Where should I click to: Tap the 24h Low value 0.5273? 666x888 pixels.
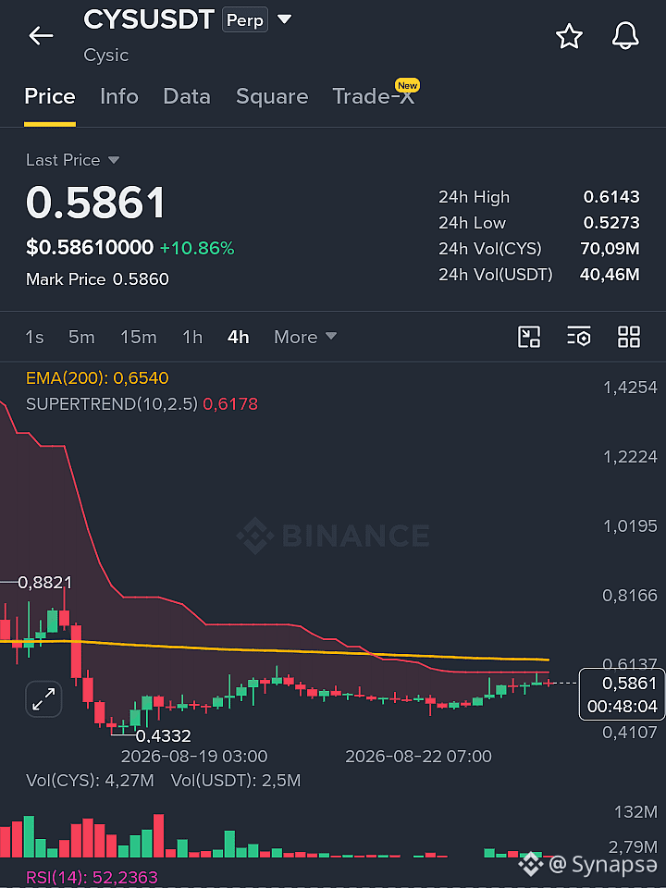click(611, 223)
